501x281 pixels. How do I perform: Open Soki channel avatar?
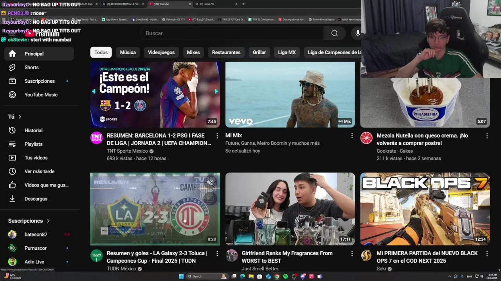(366, 256)
